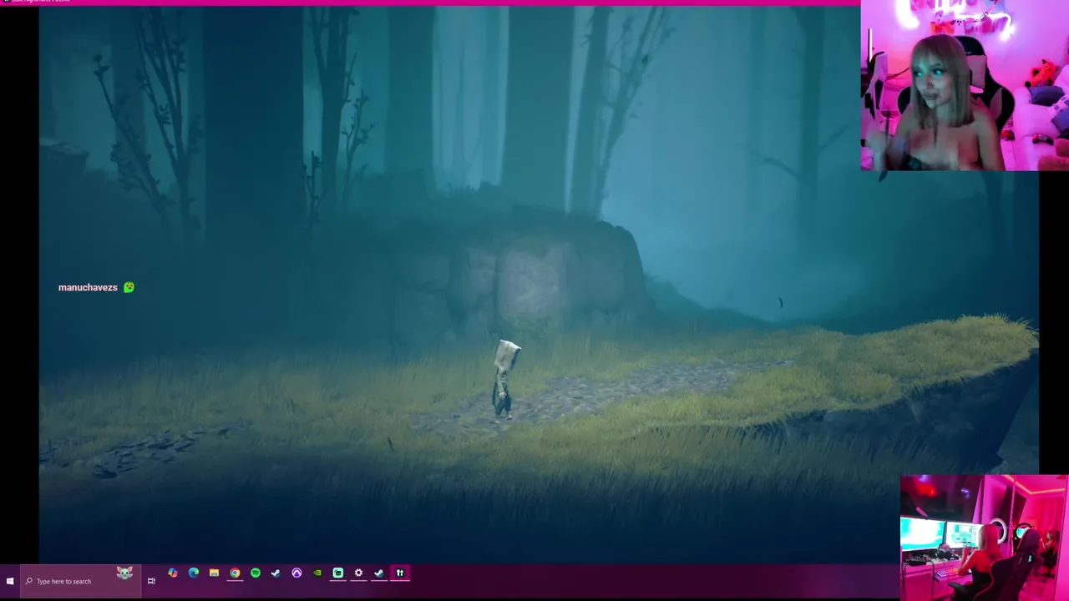Switch to Google Chrome on the taskbar
Image resolution: width=1069 pixels, height=601 pixels.
tap(235, 573)
